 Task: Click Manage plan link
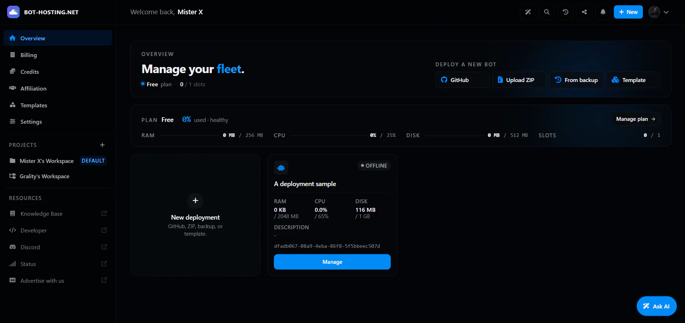636,119
